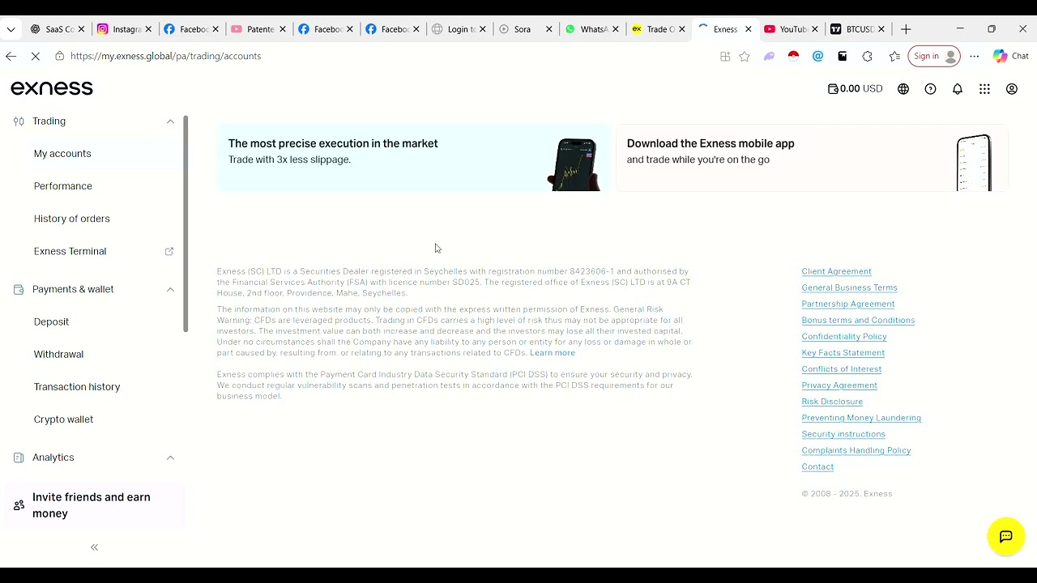Open the Withdrawal page
Screen dimensions: 1037x583
58,354
